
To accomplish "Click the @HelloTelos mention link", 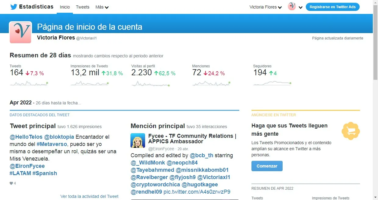I will [26, 137].
